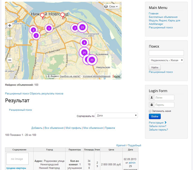Click the no image listing thumbnail
Viewport: 193px width, 170px height.
[x=17, y=159]
